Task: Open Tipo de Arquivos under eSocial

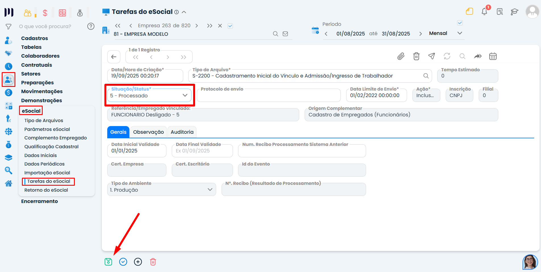Action: tap(44, 120)
